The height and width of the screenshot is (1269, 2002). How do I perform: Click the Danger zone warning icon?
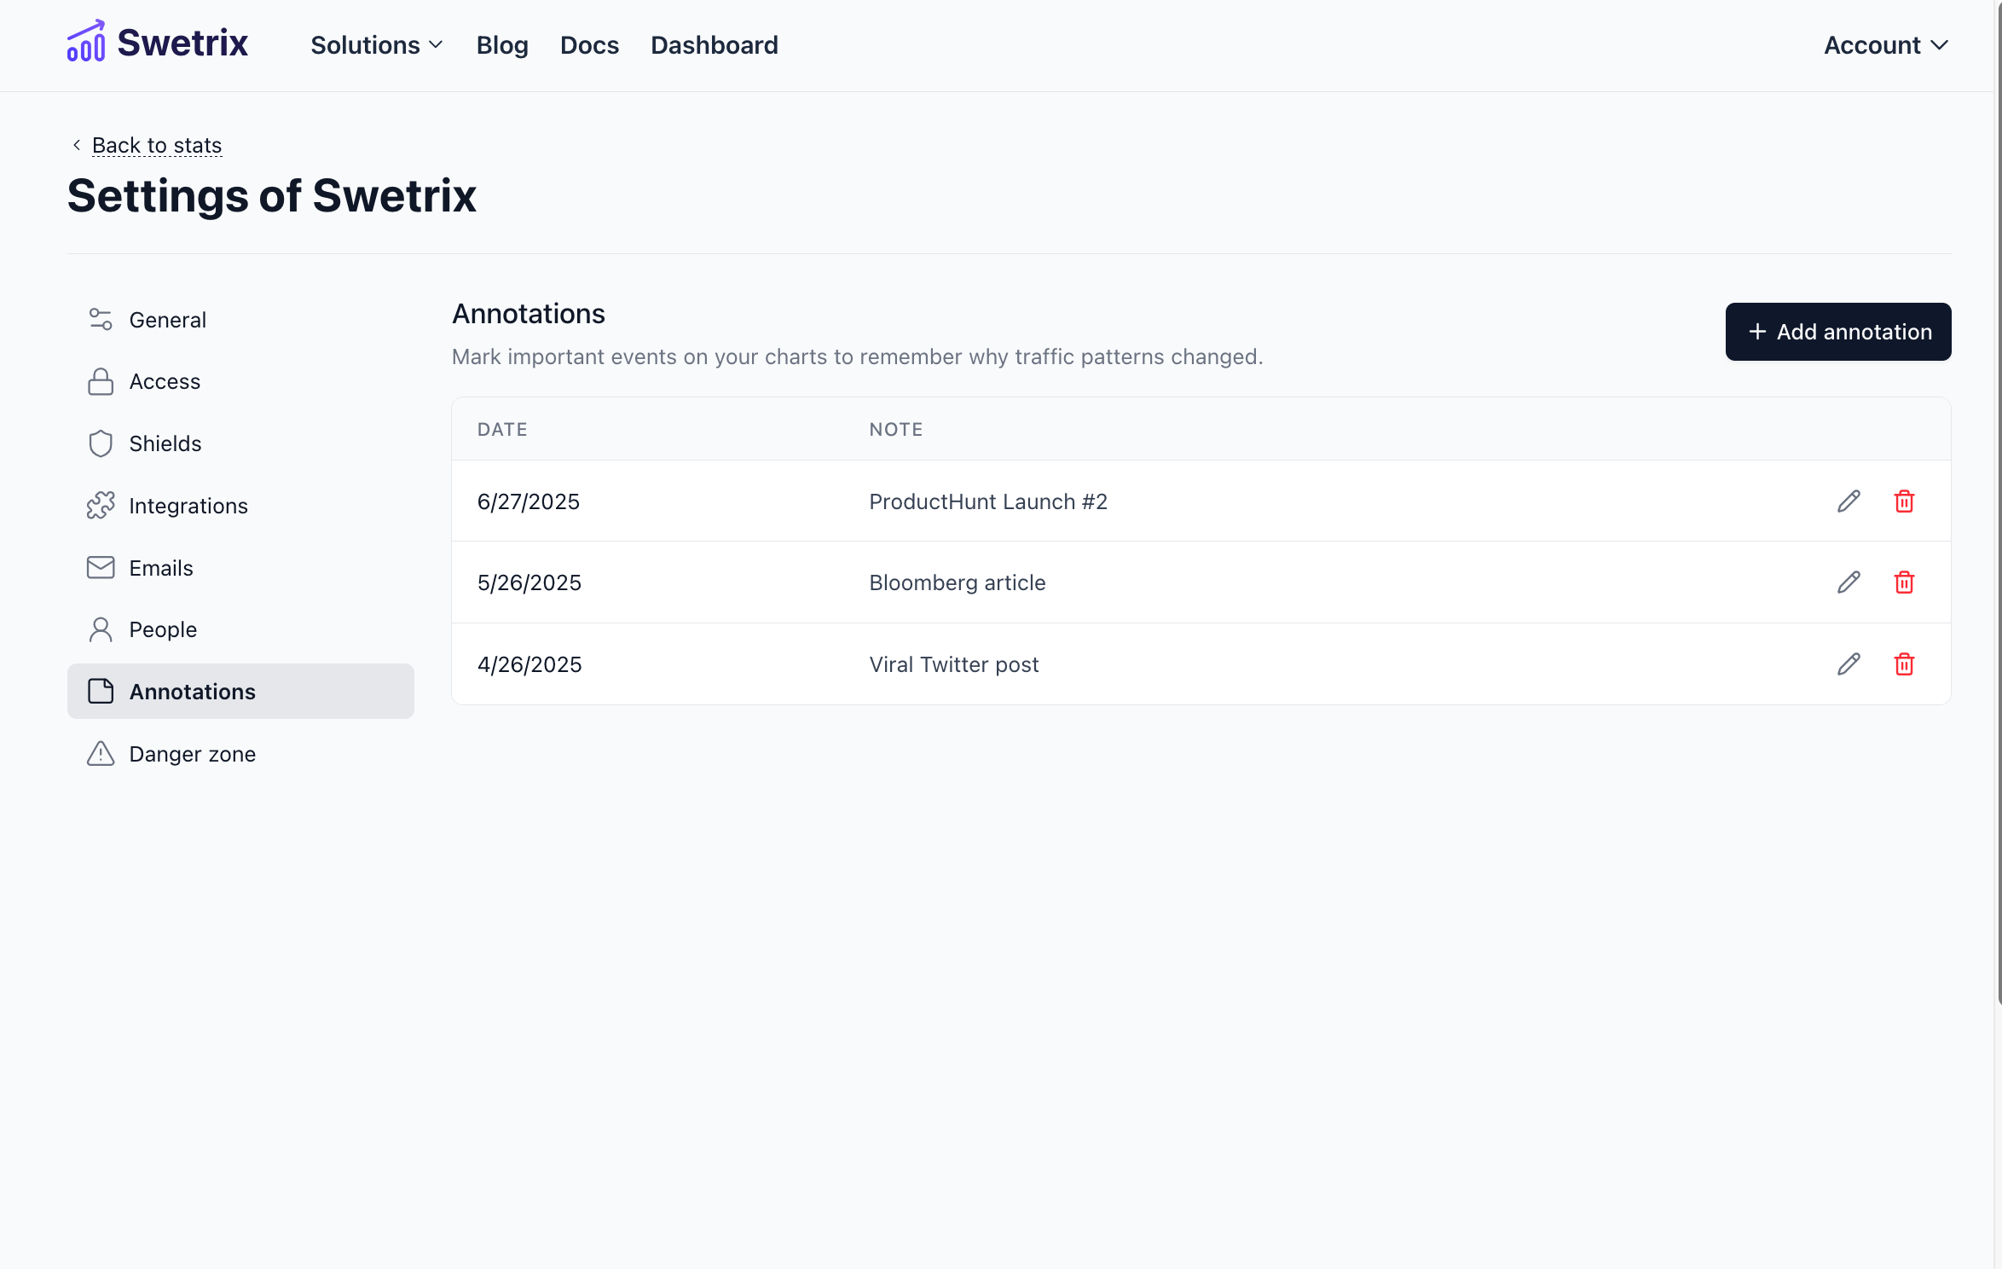101,754
